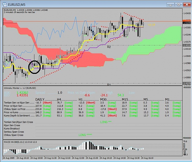
Task: Click the DAILY Price vs Kumo value 348.2
Action: (x=38, y=112)
